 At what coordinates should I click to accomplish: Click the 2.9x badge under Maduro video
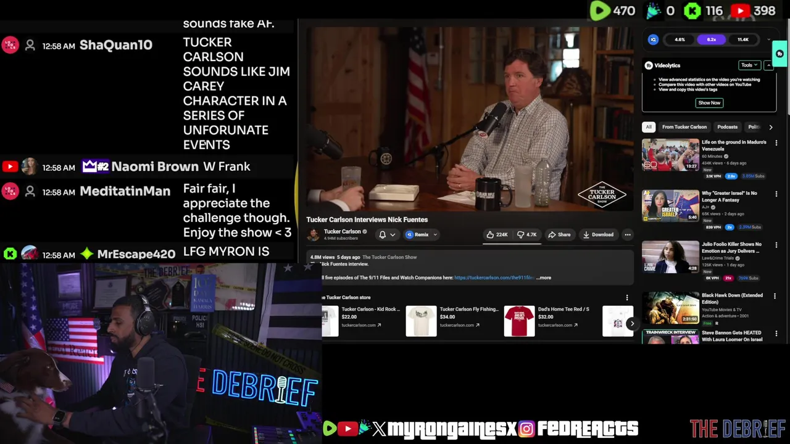(732, 176)
